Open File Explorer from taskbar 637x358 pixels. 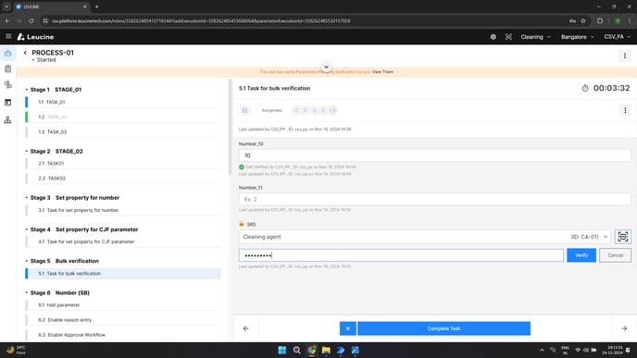[x=326, y=350]
